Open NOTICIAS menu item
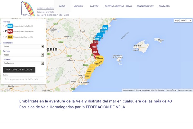 (78, 6)
